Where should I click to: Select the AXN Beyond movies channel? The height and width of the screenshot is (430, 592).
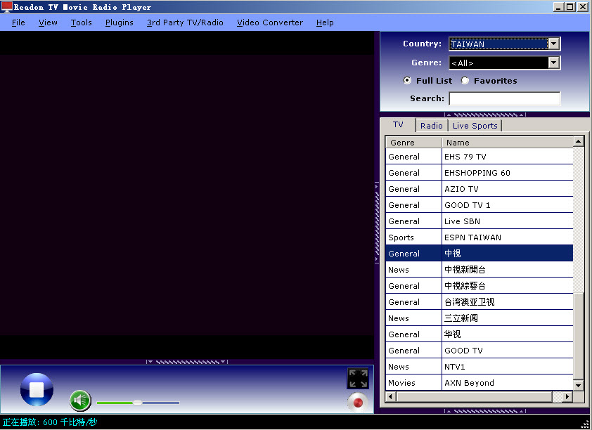(x=479, y=383)
